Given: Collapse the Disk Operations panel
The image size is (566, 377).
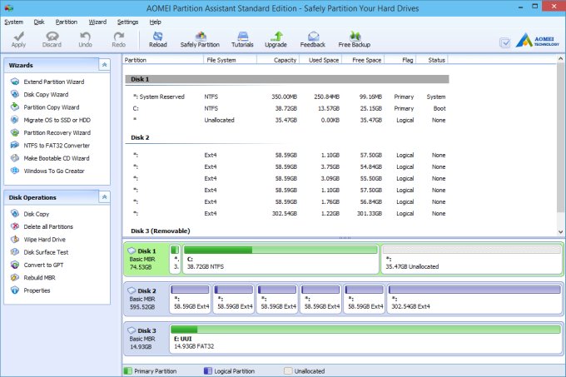Looking at the screenshot, I should [104, 197].
